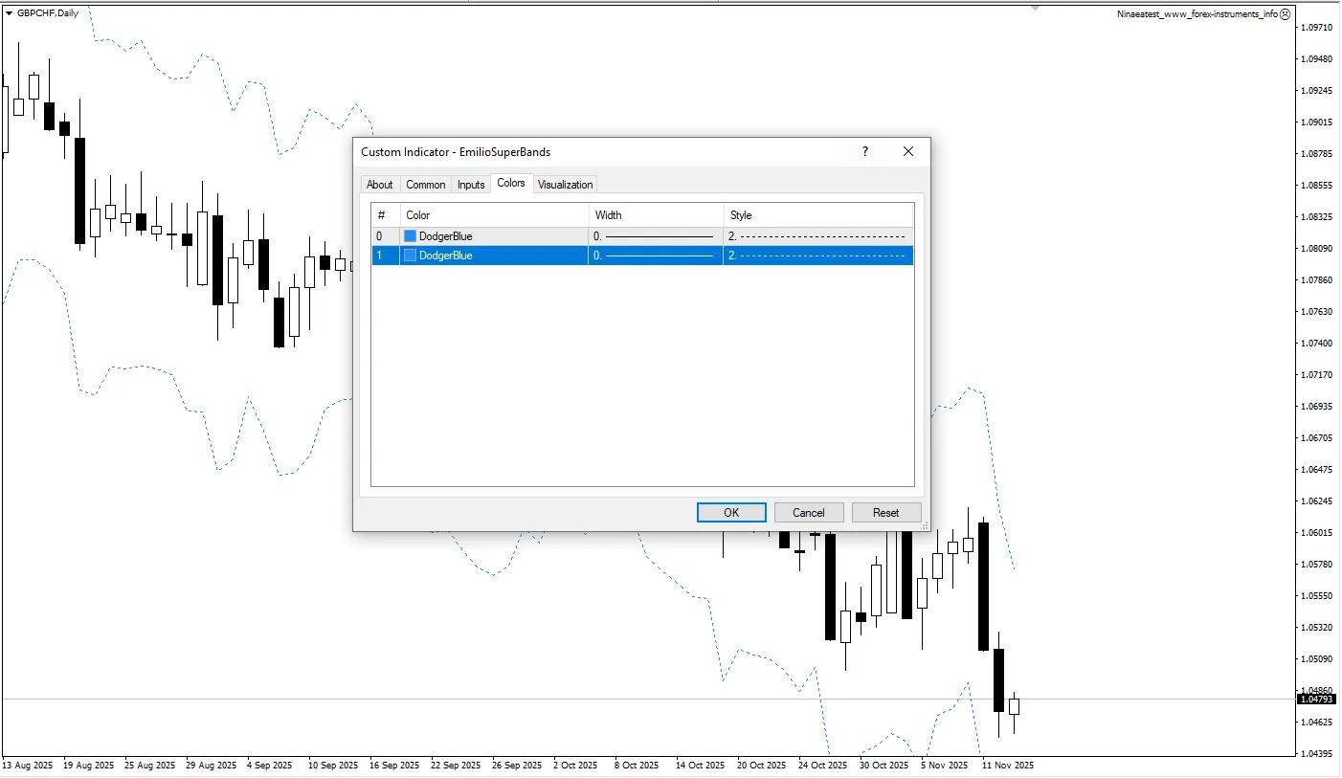Click the '14 Oct 2025' date label
The width and height of the screenshot is (1342, 778).
point(701,766)
